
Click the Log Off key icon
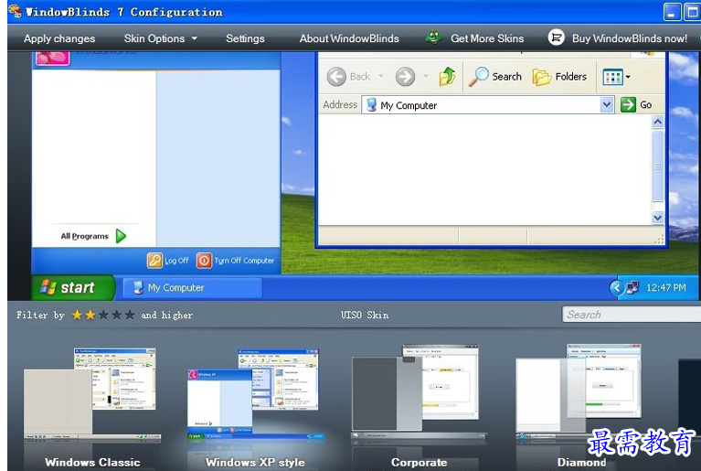pos(154,261)
